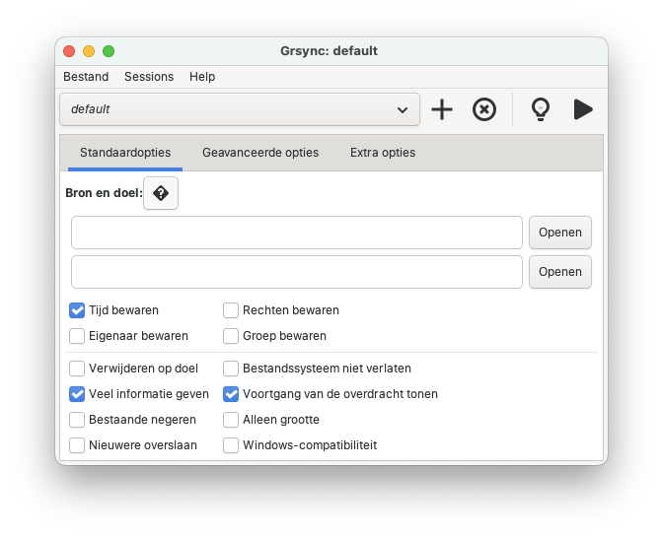The image size is (663, 538).
Task: Click Openen for the source path
Action: point(559,233)
